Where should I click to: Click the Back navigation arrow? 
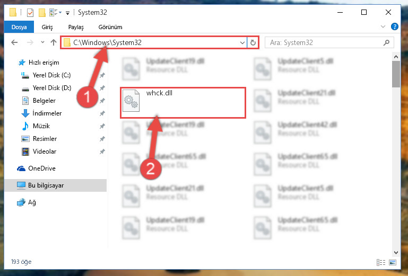(14, 42)
